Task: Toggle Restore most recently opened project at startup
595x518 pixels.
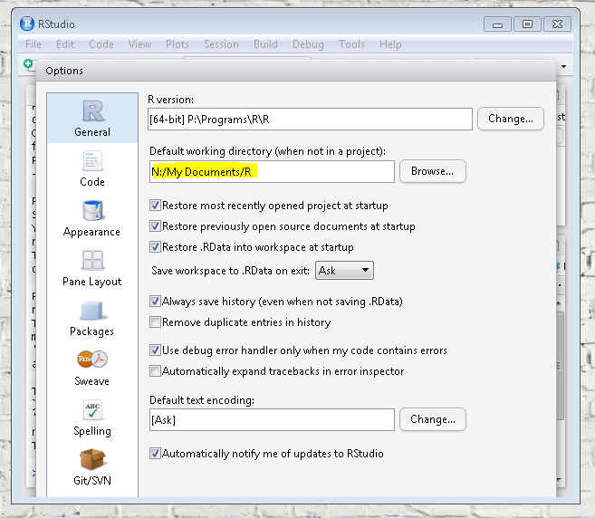Action: (155, 206)
